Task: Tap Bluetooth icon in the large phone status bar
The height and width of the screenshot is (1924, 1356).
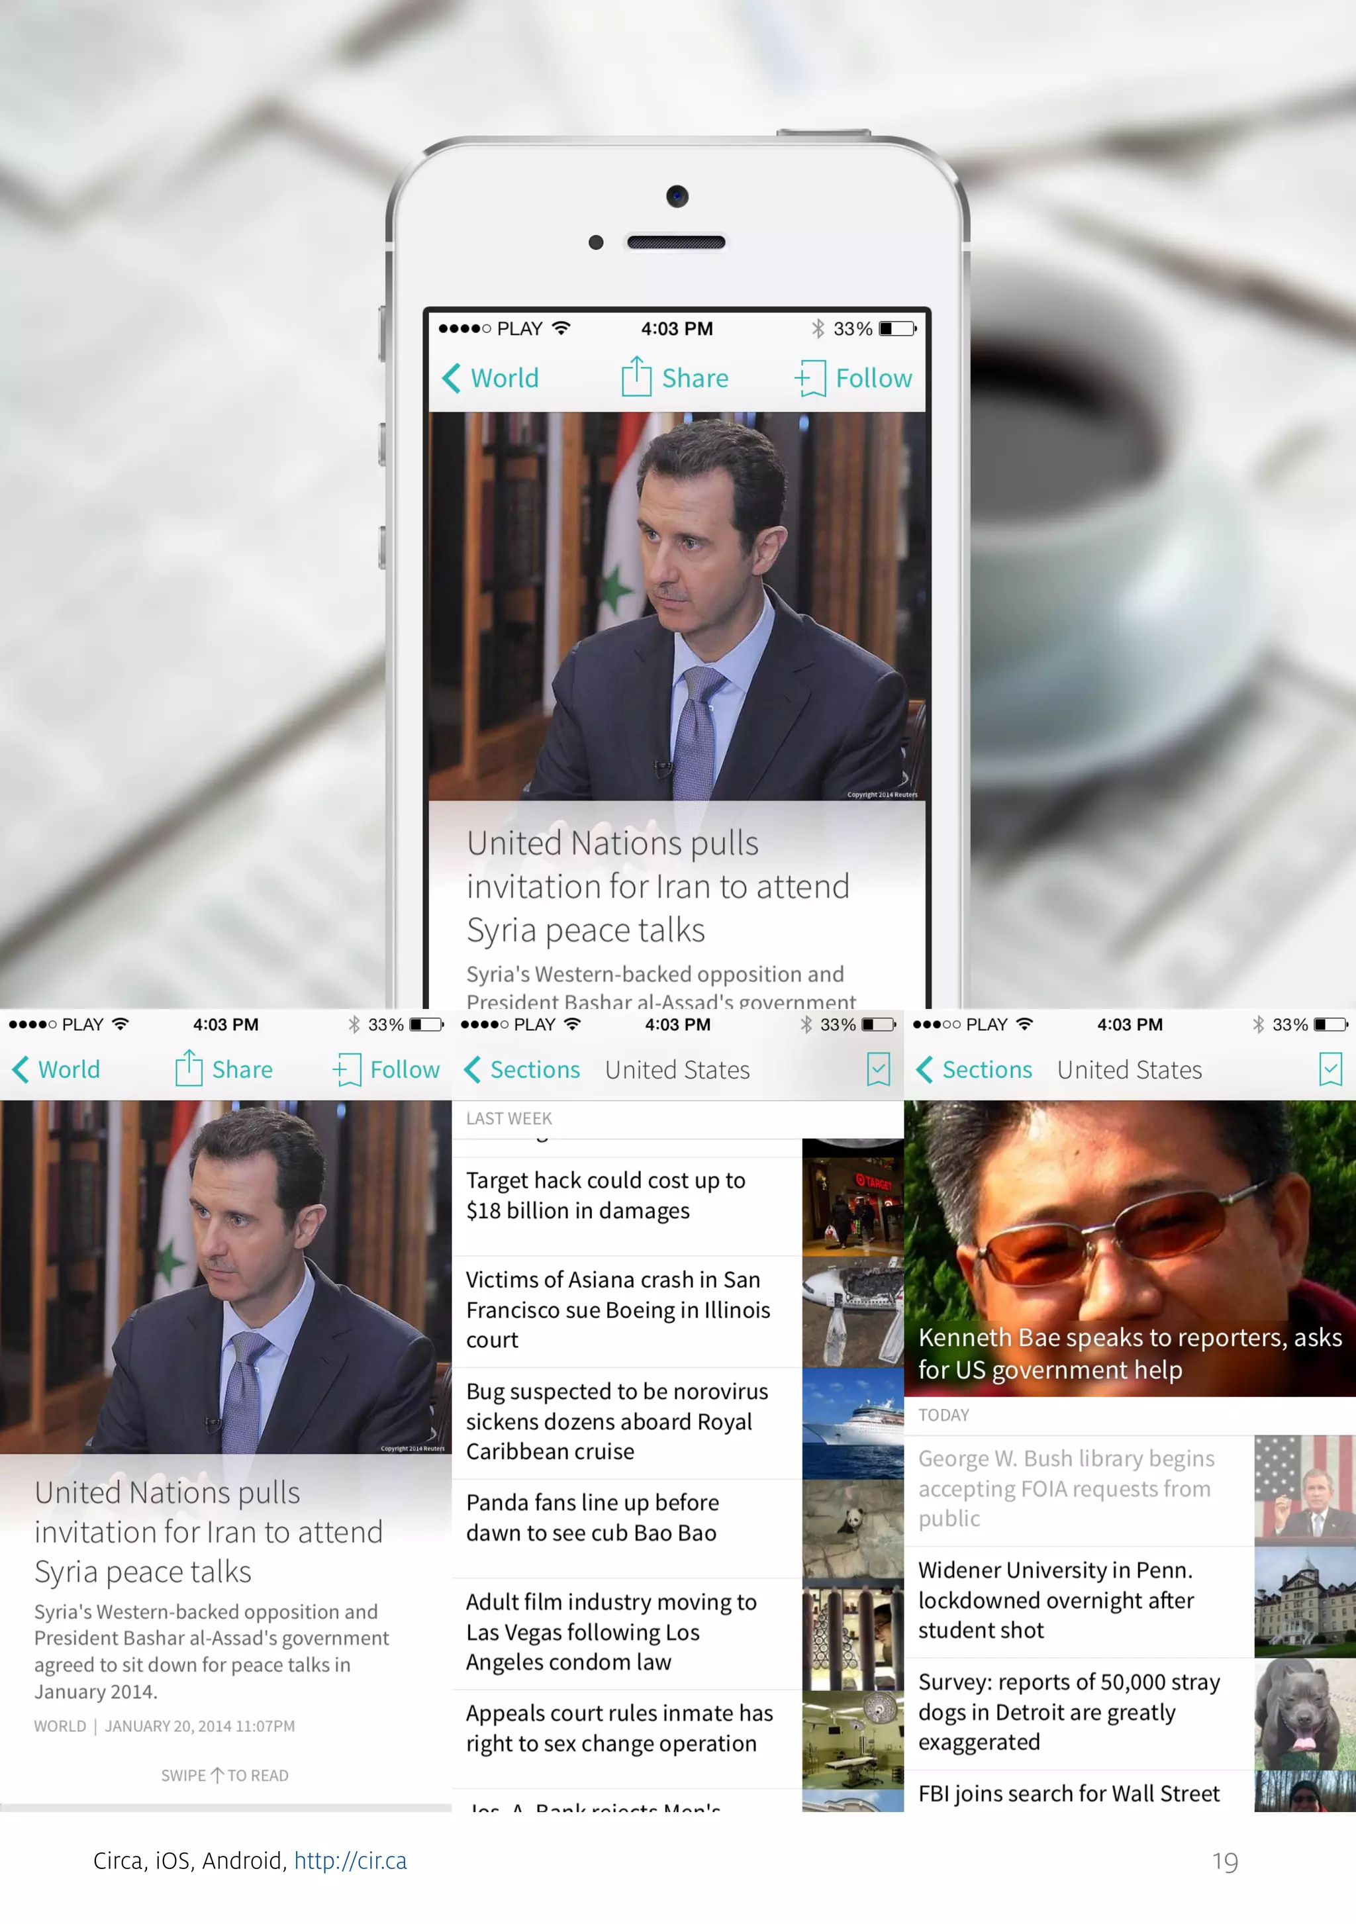Action: click(x=818, y=328)
